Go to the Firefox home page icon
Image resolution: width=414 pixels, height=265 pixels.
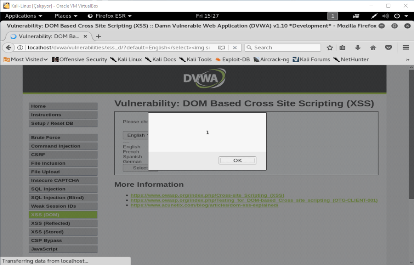pos(373,48)
